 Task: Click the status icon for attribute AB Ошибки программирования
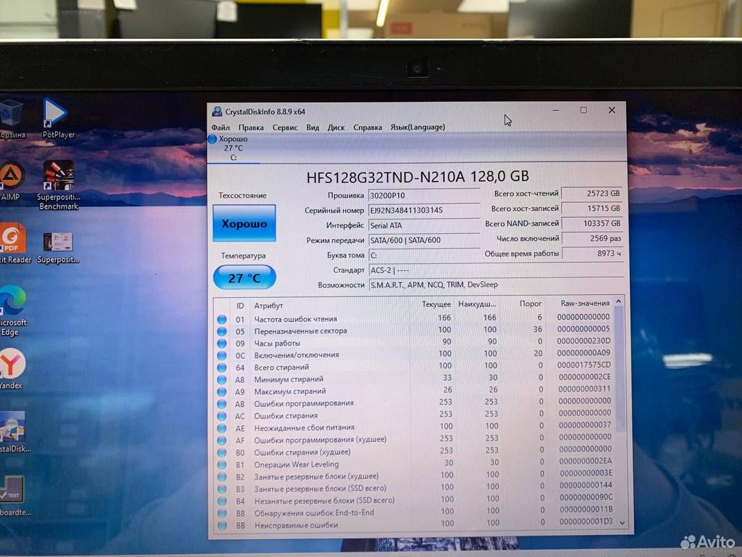pyautogui.click(x=221, y=404)
